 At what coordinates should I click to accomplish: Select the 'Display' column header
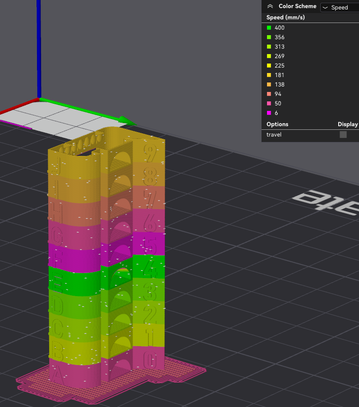pyautogui.click(x=348, y=124)
